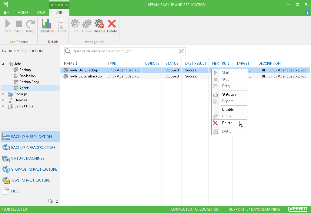This screenshot has height=213, width=311.
Task: Open the Files view
Action: [30, 191]
